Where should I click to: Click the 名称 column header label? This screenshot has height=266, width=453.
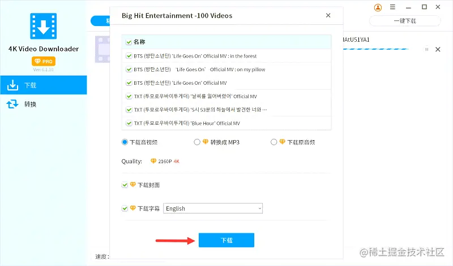[x=139, y=42]
